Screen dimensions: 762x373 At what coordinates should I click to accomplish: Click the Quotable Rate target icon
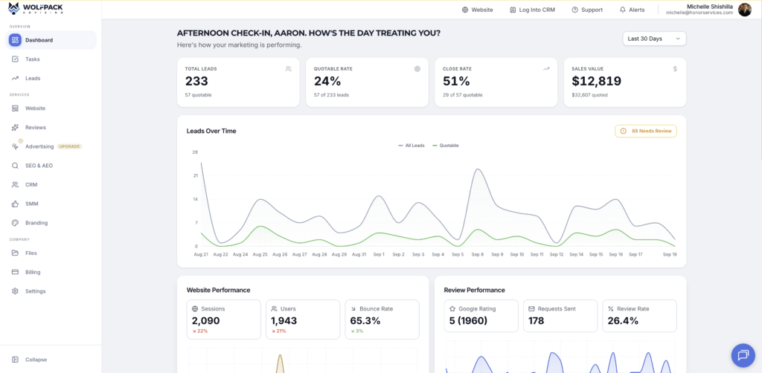click(417, 69)
